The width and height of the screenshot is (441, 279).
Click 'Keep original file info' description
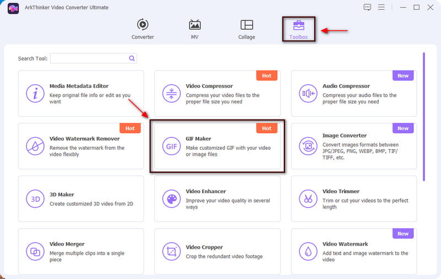coord(90,99)
